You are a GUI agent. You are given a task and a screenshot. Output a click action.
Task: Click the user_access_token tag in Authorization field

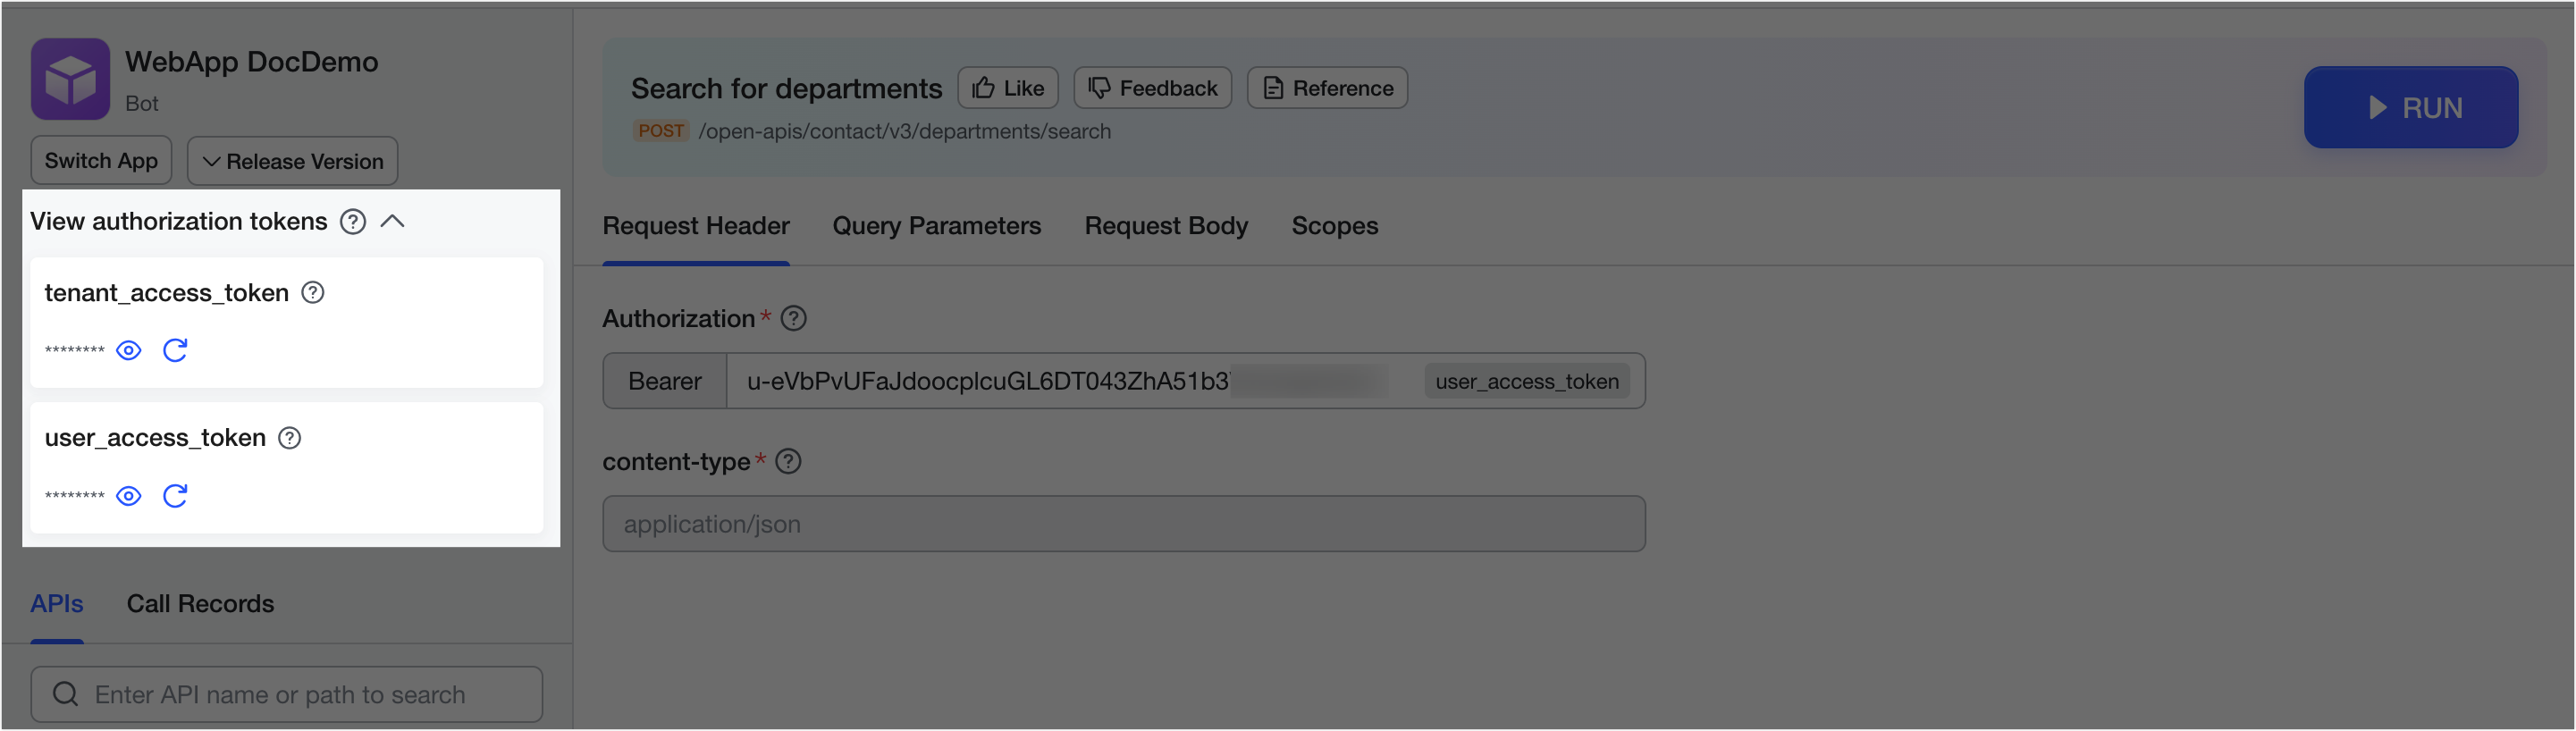pos(1526,381)
